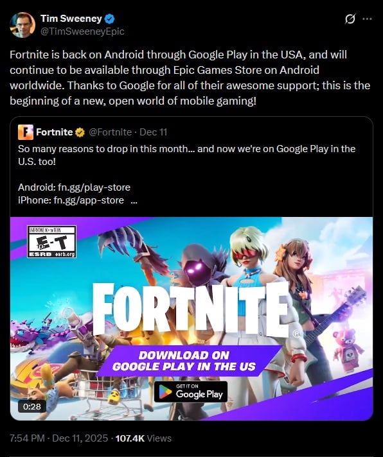This screenshot has height=457, width=383.
Task: Open the Tim Sweeney display name link
Action: [71, 19]
